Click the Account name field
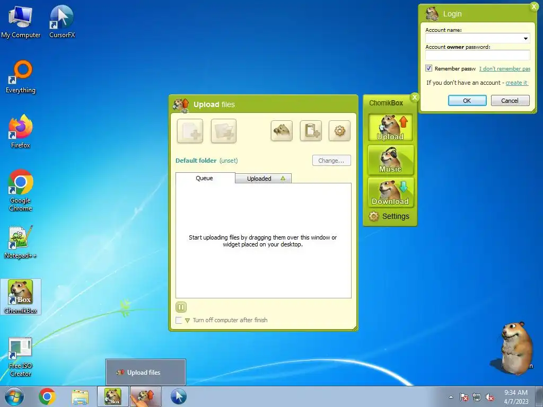The height and width of the screenshot is (407, 543). click(478, 38)
